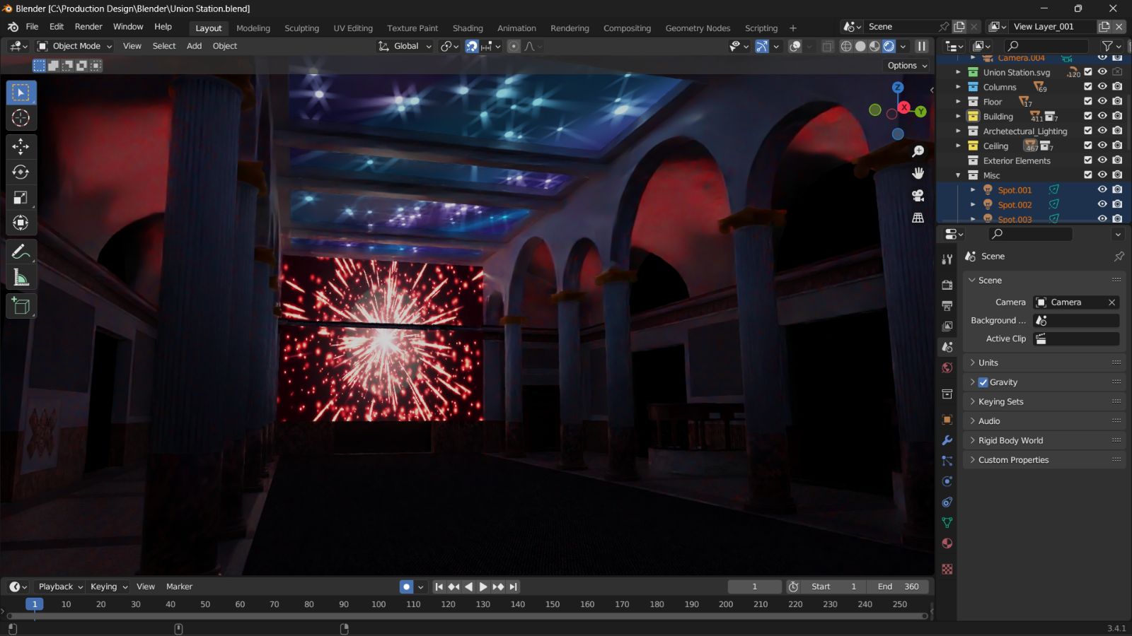Activate the Rotate tool

tap(21, 172)
